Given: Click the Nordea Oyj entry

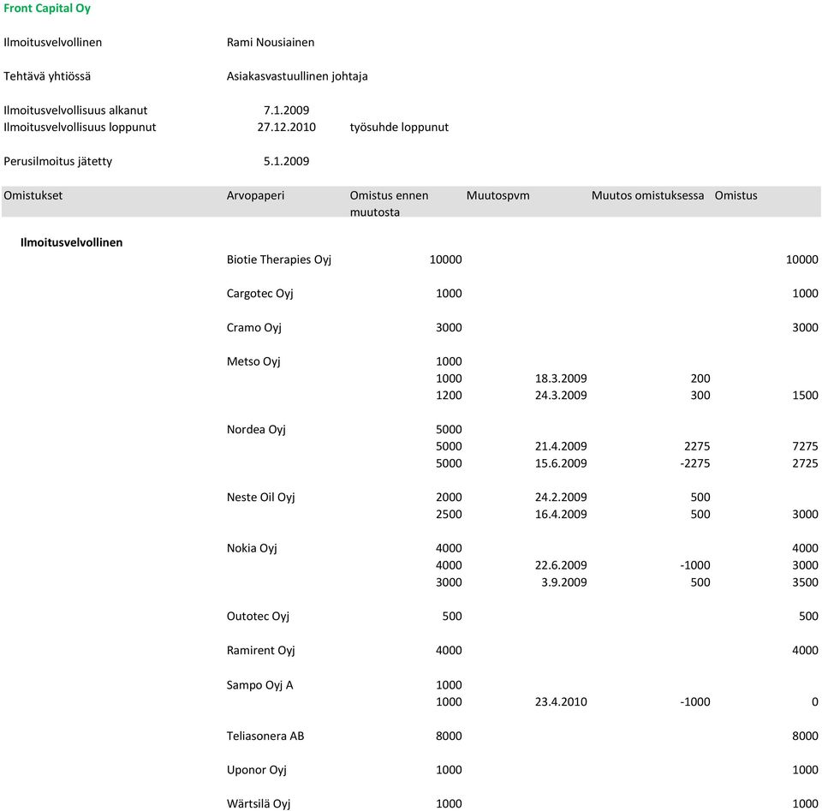Looking at the screenshot, I should pos(256,430).
